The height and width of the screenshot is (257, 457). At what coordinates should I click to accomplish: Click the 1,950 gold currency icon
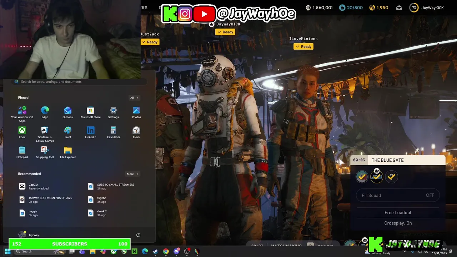(x=372, y=8)
